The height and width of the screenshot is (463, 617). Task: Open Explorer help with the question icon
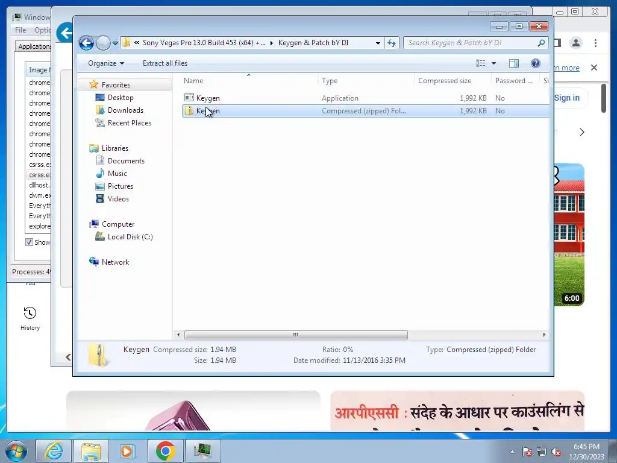coord(536,63)
